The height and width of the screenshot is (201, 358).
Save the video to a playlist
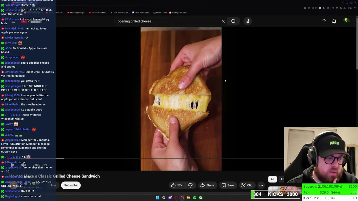228,185
